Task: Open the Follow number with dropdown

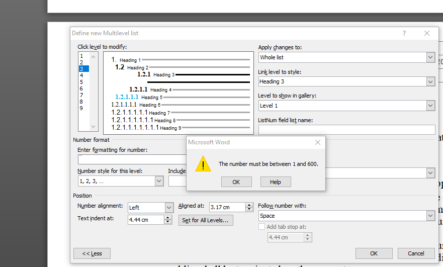Action: [x=430, y=216]
